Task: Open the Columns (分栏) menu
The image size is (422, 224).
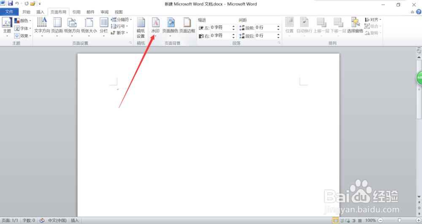Action: pos(104,27)
